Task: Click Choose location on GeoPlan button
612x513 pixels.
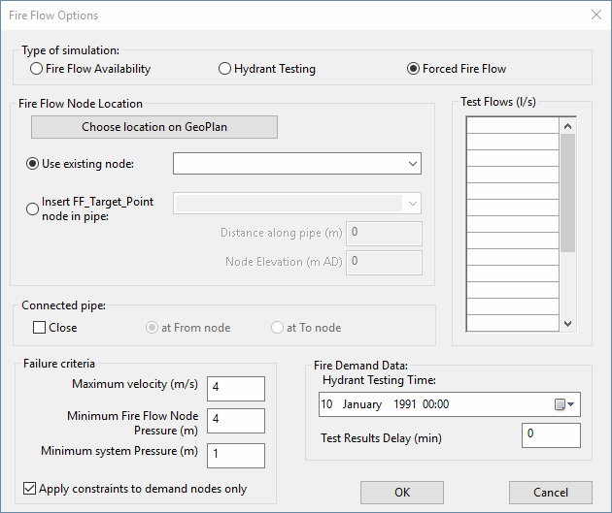Action: [x=154, y=127]
